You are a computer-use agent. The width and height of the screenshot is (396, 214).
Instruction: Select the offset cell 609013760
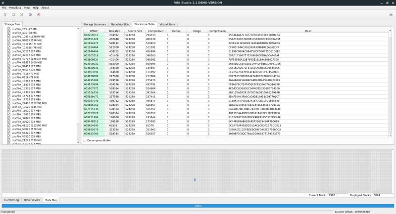click(x=94, y=133)
